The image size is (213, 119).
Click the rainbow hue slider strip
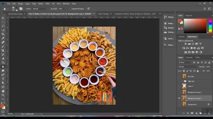210,26
